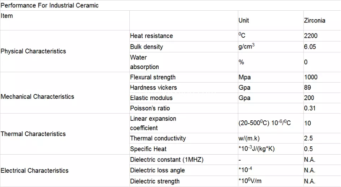This screenshot has height=187, width=341.
Task: Select the 'Poisson's ratio' cell
Action: (x=184, y=108)
